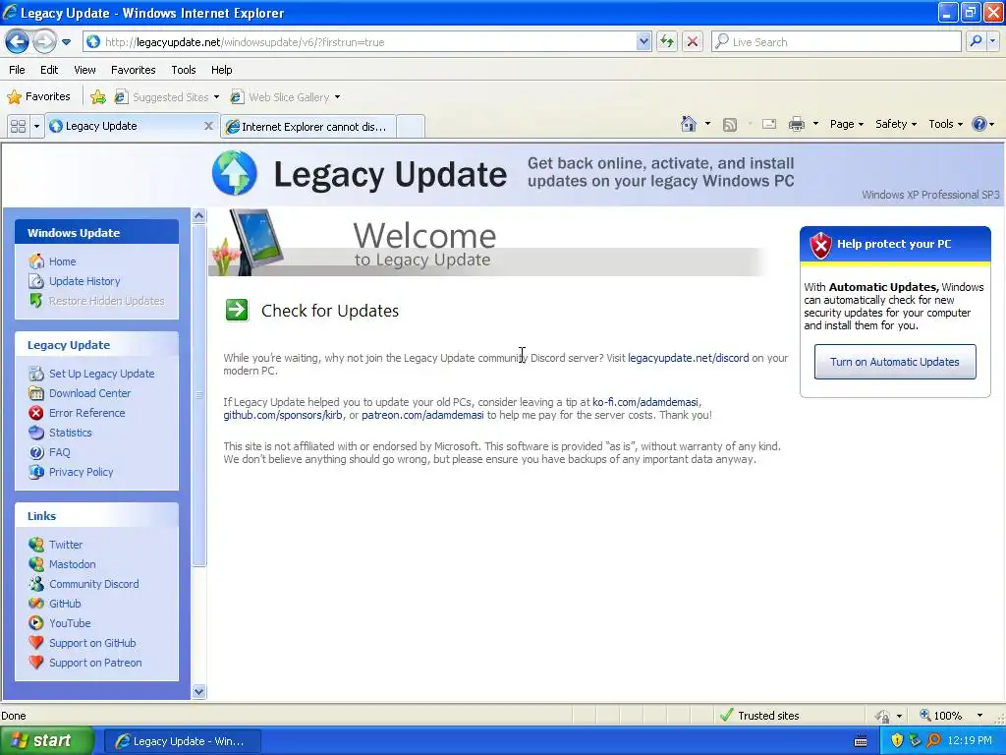1006x755 pixels.
Task: Open the Download Center link
Action: 89,393
